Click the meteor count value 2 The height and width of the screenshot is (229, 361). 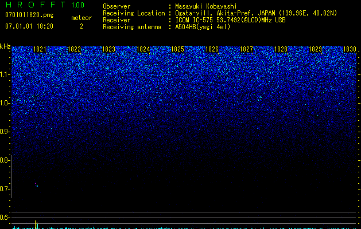pyautogui.click(x=81, y=26)
